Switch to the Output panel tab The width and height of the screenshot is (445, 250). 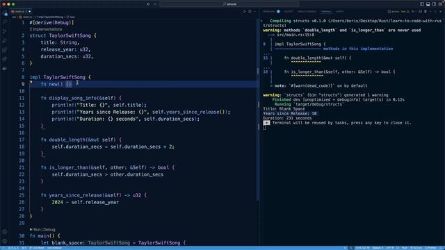[x=289, y=12]
